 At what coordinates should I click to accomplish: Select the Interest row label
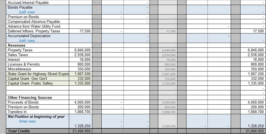pyautogui.click(x=14, y=59)
